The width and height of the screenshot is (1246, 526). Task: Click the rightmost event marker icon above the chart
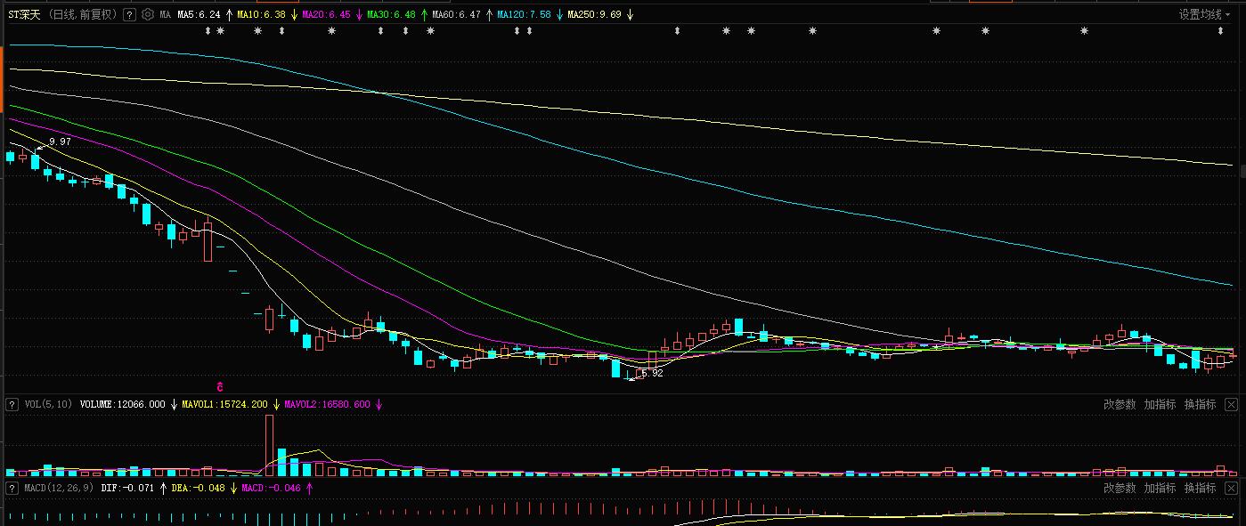[1221, 31]
